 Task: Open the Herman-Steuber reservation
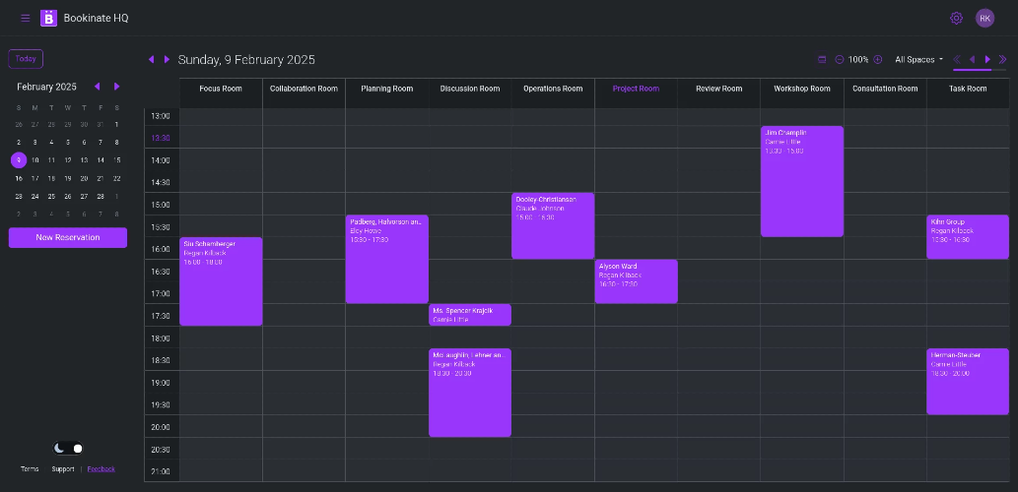coord(968,382)
